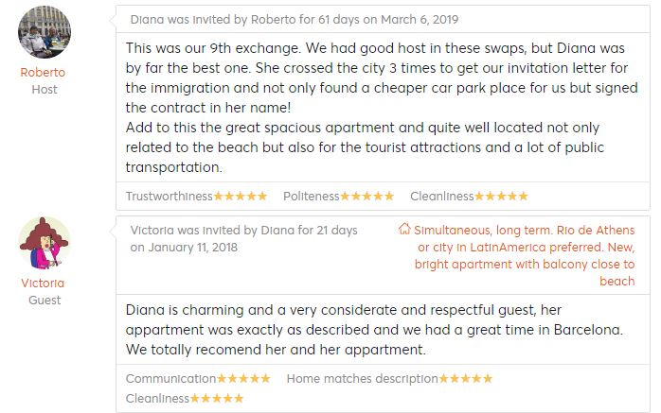The width and height of the screenshot is (661, 413).
Task: Click Victoria's review text about Barcelona
Action: 373,329
